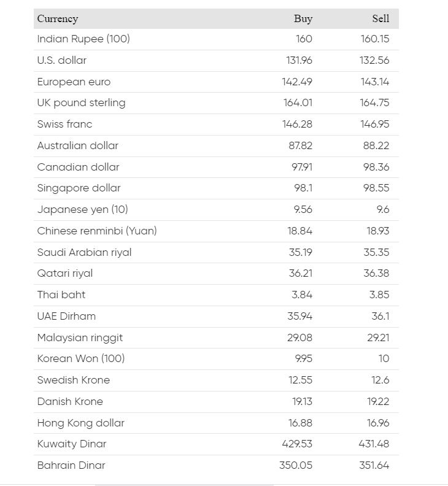Click the Currency column header
The width and height of the screenshot is (448, 486).
click(x=58, y=18)
